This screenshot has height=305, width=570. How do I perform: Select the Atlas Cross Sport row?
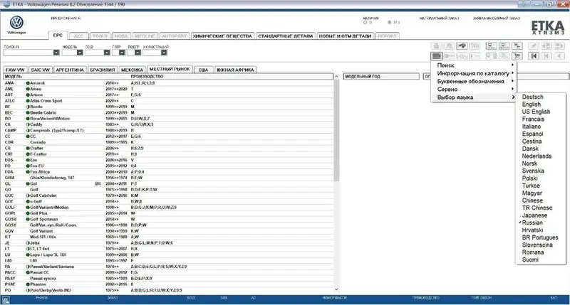(x=168, y=101)
